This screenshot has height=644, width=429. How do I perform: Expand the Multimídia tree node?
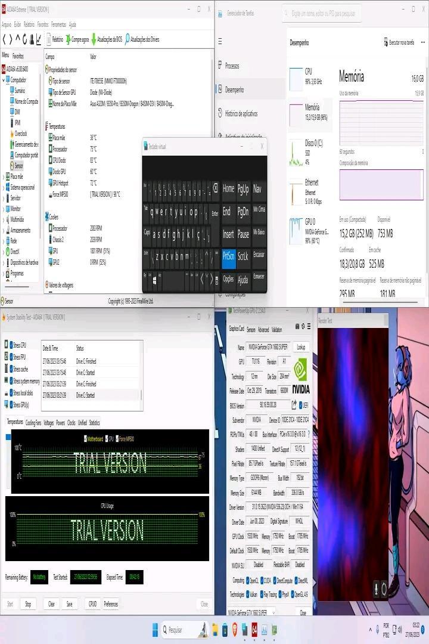[x=4, y=219]
